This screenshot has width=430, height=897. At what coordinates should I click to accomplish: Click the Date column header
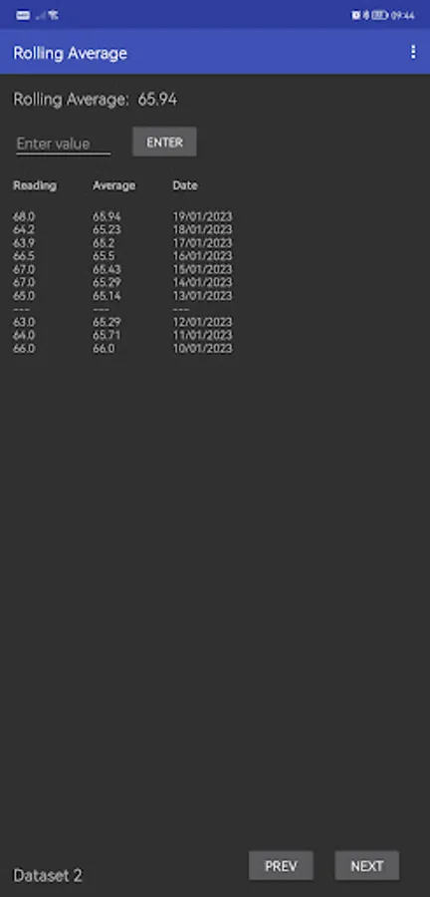pyautogui.click(x=185, y=185)
